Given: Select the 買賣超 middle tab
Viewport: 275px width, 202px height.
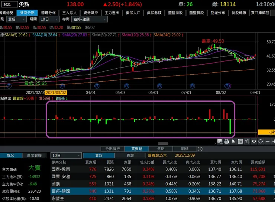Looking at the screenshot, I should (x=137, y=149).
